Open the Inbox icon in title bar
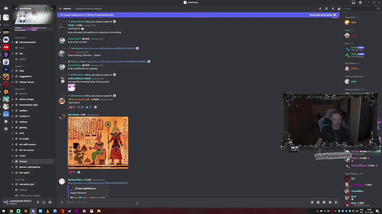The image size is (382, 214). (354, 2)
